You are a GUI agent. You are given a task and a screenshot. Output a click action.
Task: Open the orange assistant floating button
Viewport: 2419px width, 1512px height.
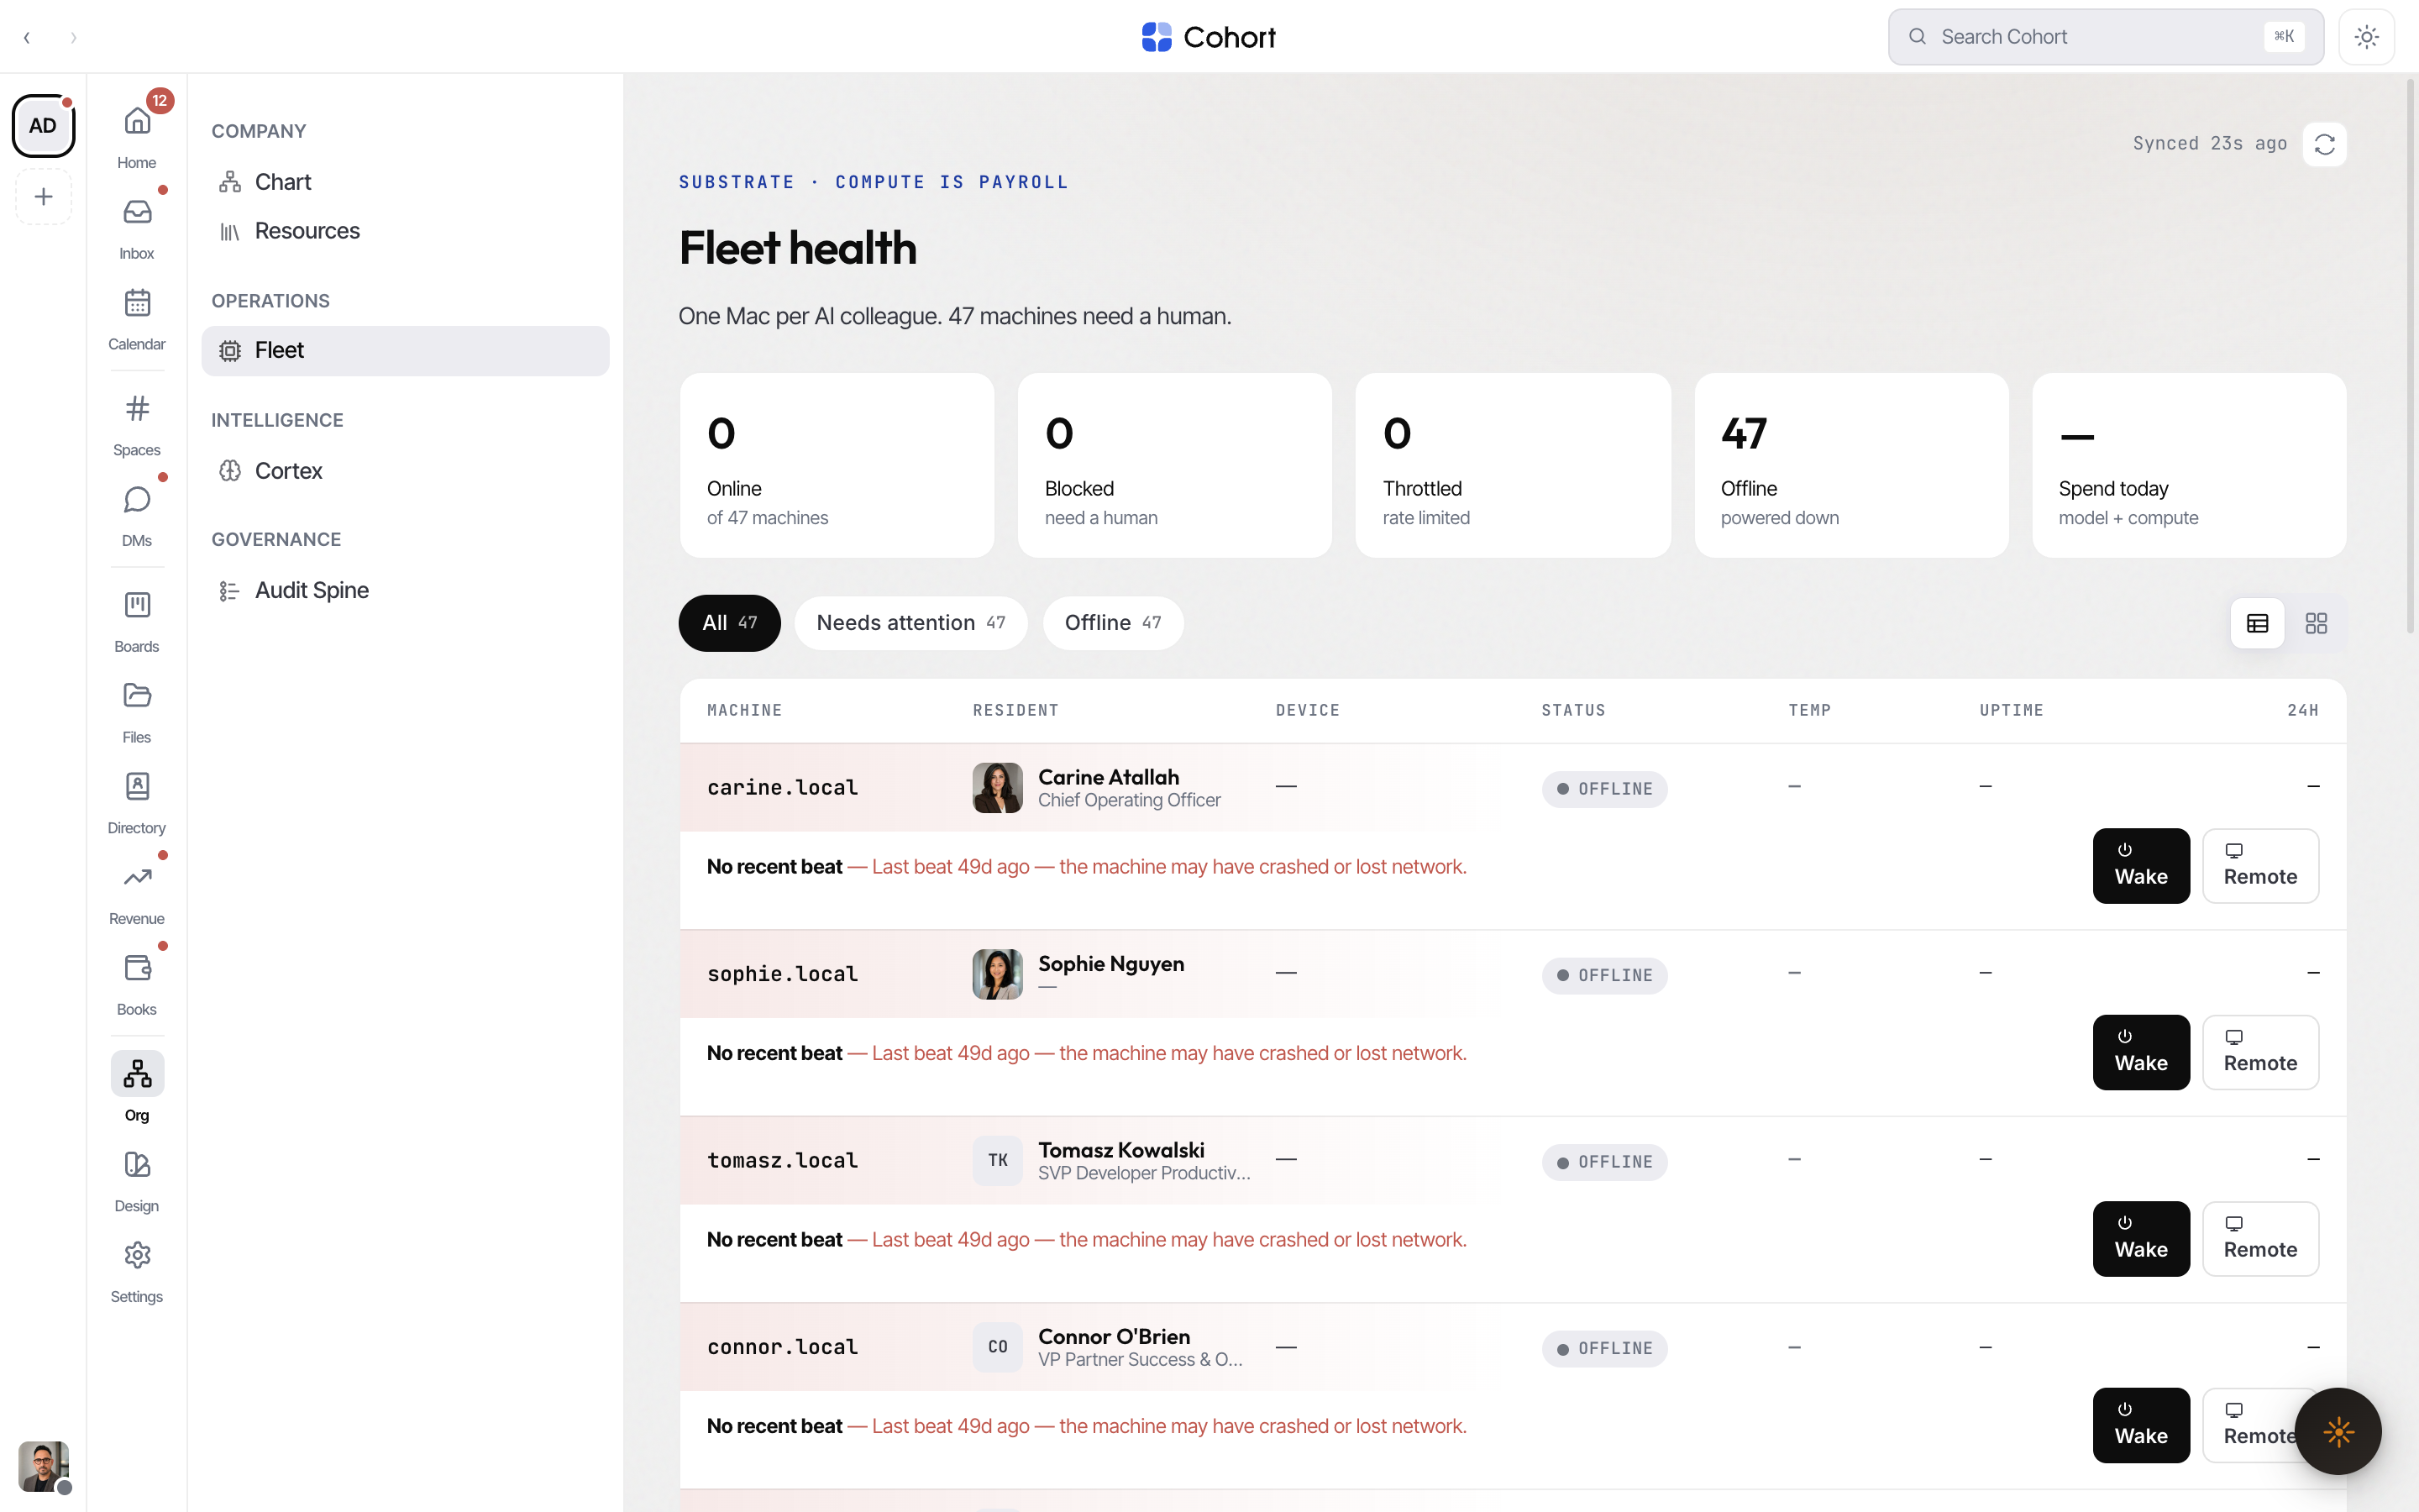pyautogui.click(x=2338, y=1431)
